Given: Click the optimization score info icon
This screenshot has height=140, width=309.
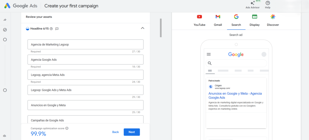Looking at the screenshot, I should pos(67,128).
